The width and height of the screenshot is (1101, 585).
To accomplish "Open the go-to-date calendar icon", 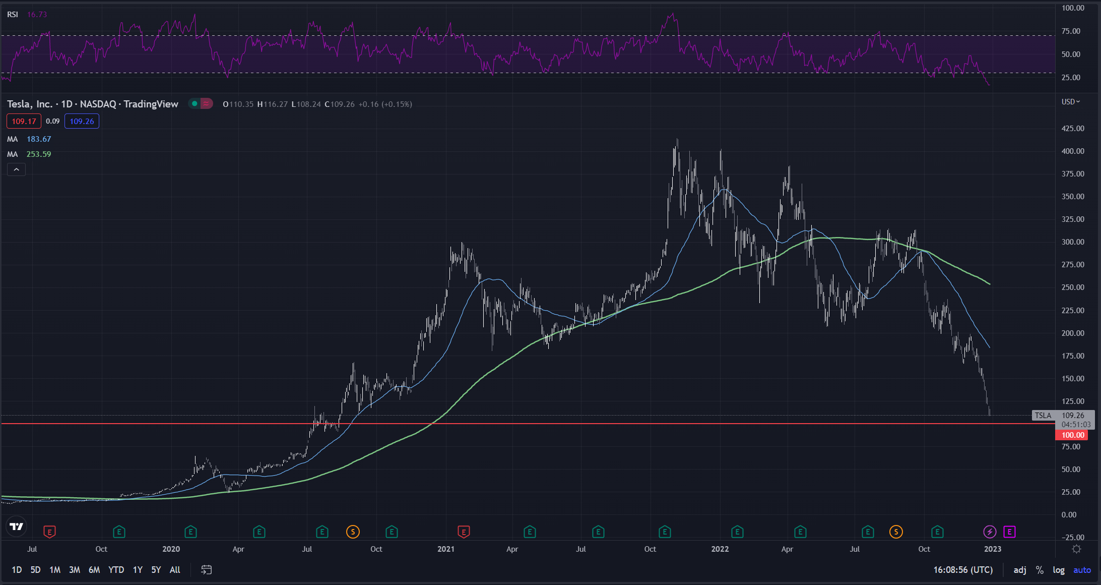I will [x=206, y=570].
